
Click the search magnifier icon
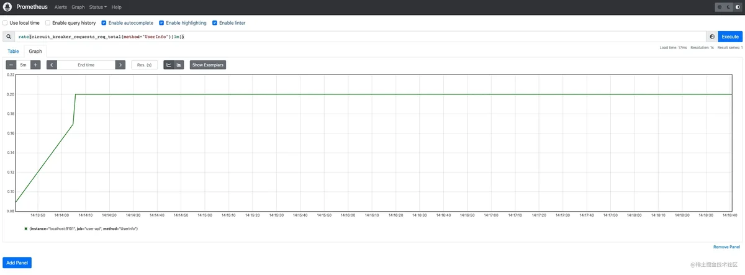[9, 37]
